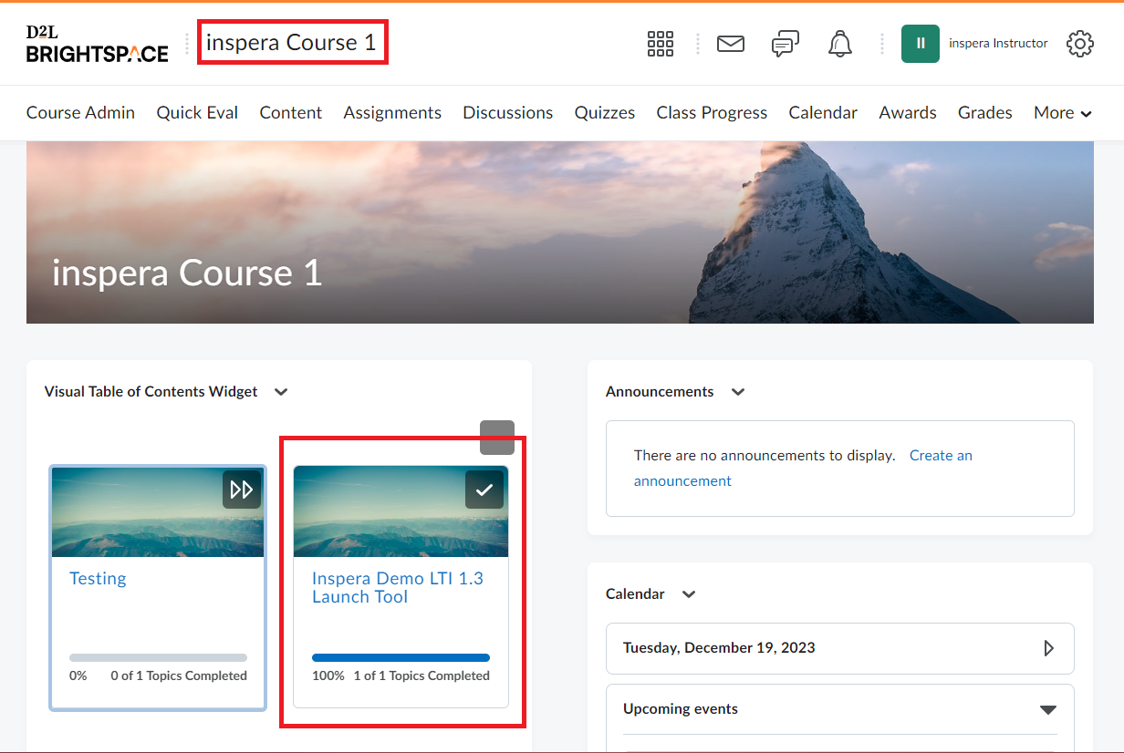Click the Inspera Demo card thumbnail image
The width and height of the screenshot is (1124, 753).
click(x=401, y=512)
